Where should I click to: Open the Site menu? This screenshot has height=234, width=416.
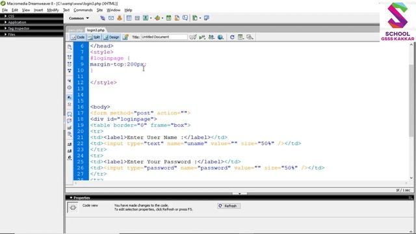(x=99, y=10)
